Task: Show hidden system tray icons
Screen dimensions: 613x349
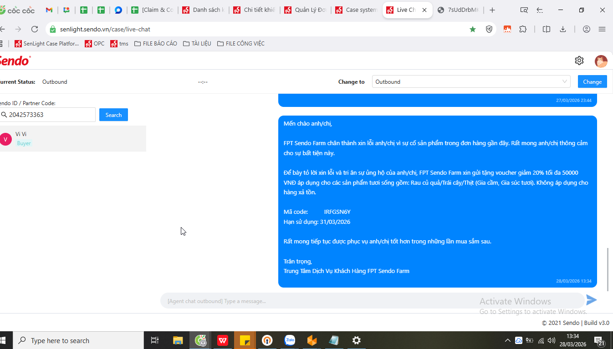Action: pos(508,340)
